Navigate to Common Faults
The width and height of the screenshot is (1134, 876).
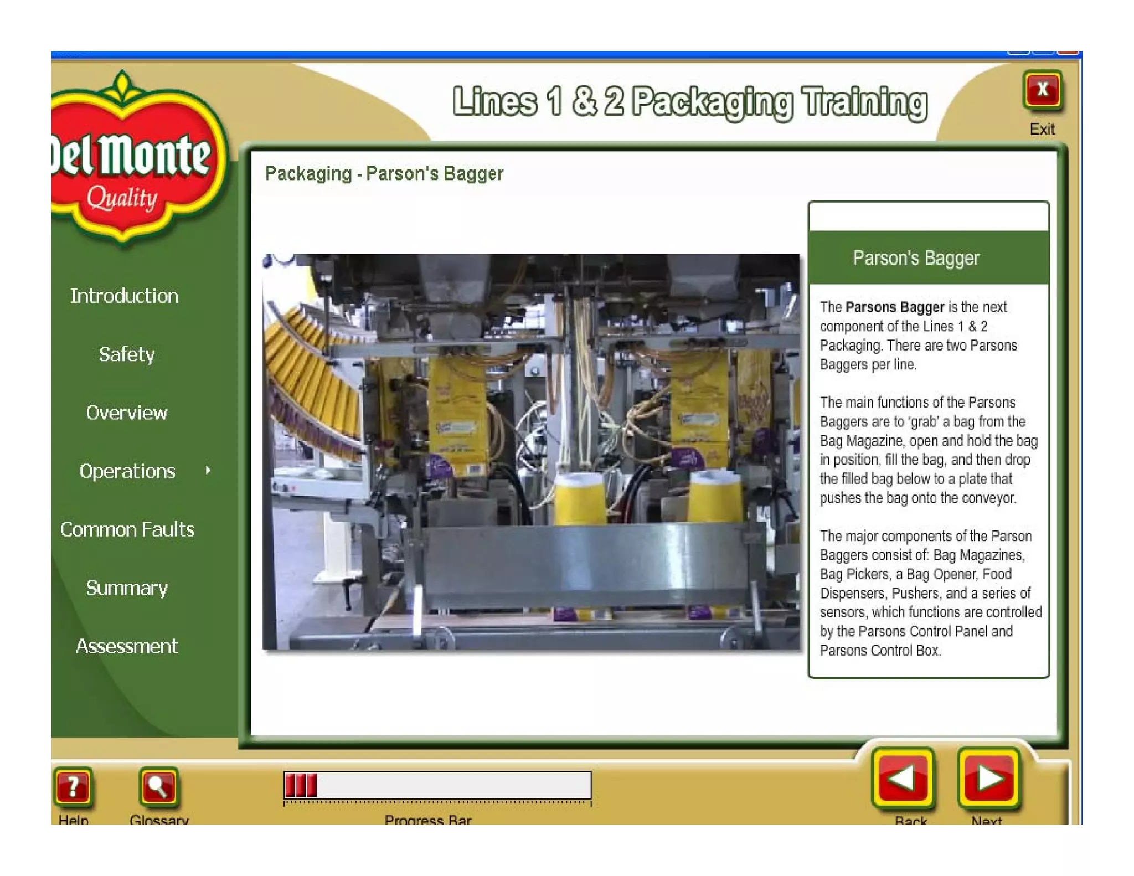click(127, 529)
